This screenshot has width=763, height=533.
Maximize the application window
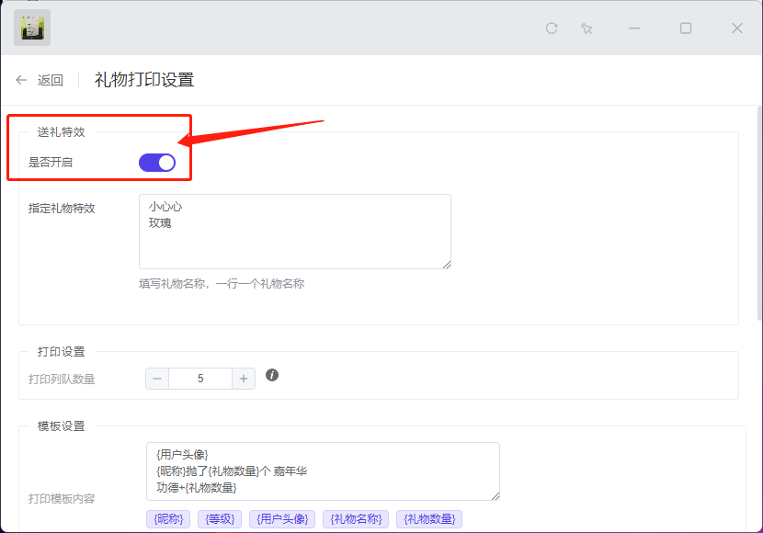coord(686,28)
